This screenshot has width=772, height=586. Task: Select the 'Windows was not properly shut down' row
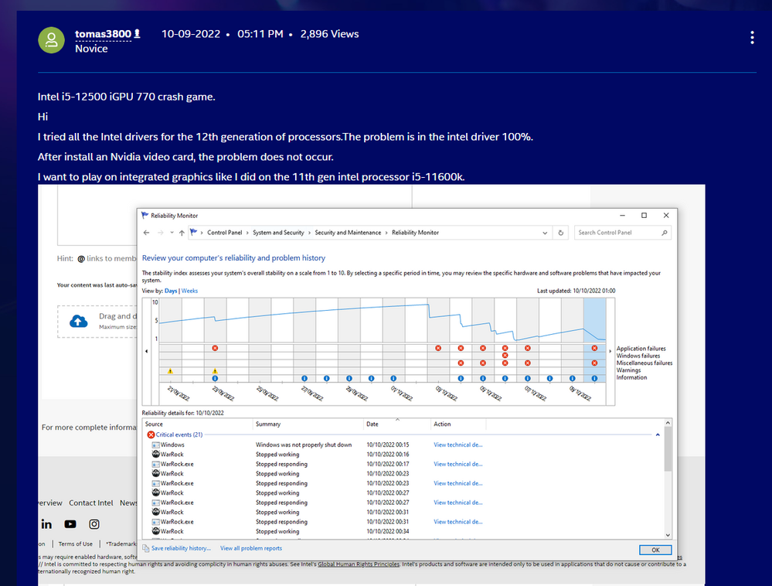(318, 445)
